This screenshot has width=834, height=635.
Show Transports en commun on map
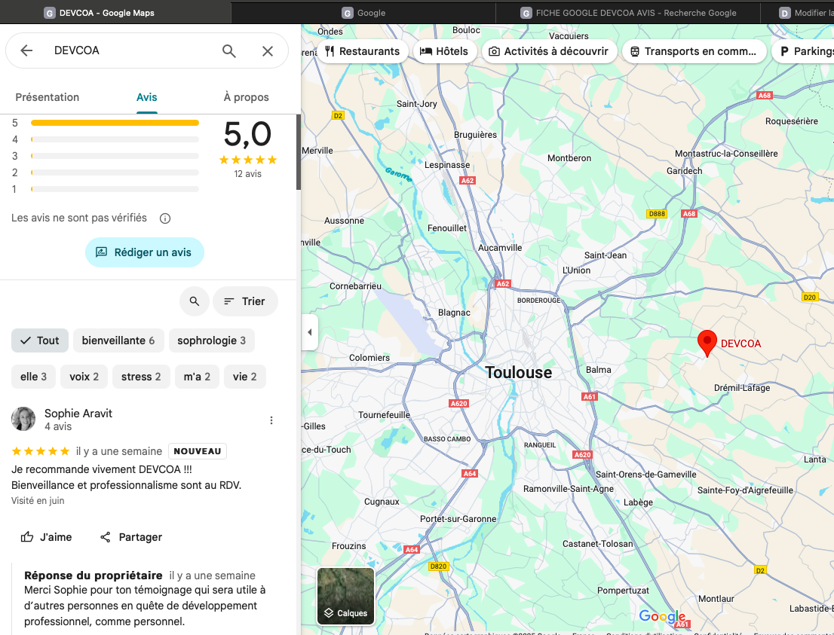pos(694,51)
